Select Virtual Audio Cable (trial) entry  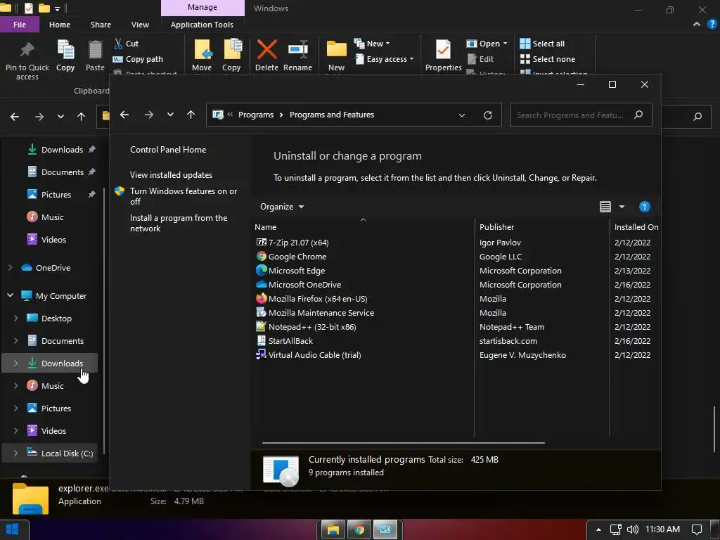(309, 355)
